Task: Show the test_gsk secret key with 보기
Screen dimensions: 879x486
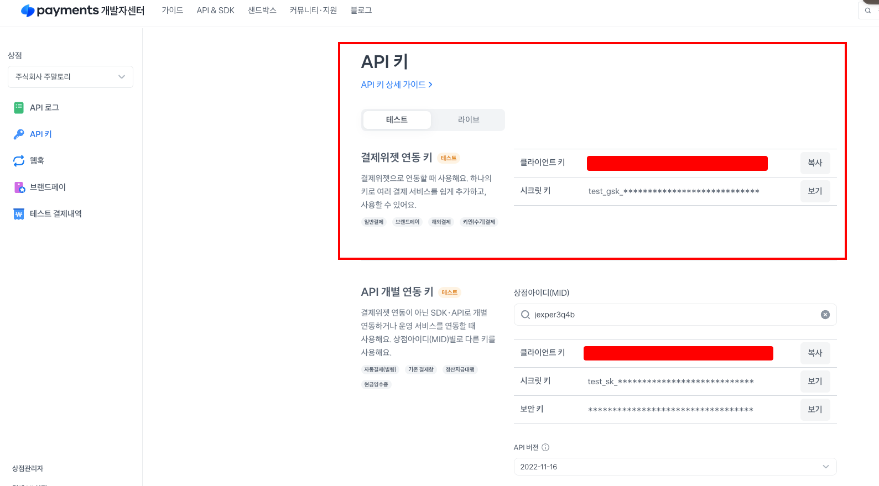Action: 815,191
